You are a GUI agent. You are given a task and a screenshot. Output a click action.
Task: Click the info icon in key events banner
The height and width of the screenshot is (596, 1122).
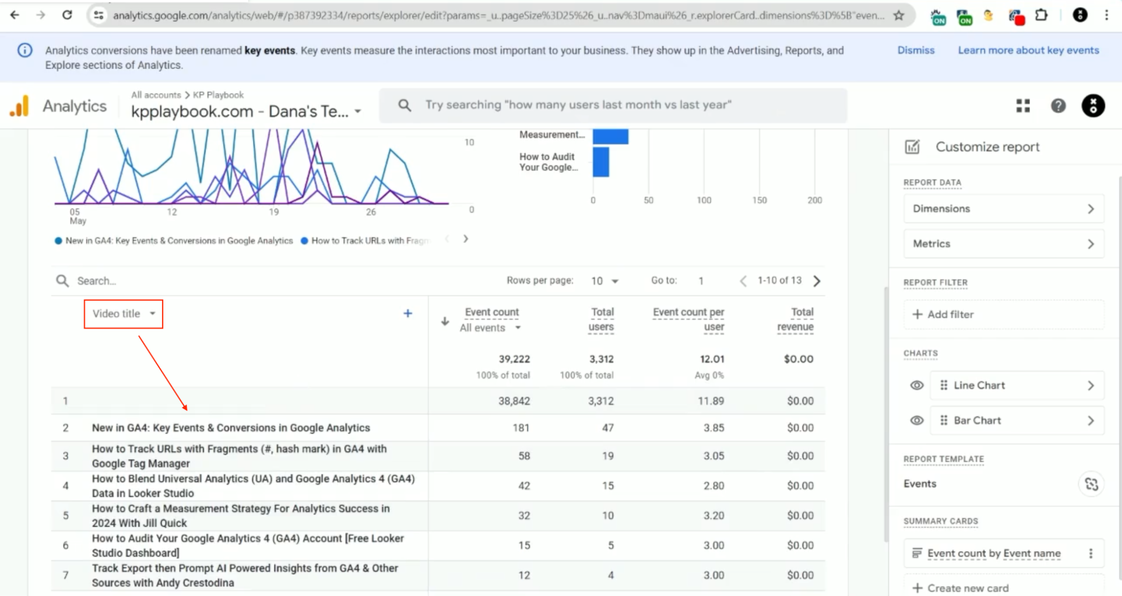(25, 50)
